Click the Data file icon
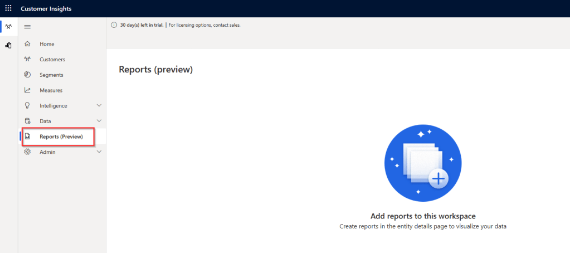Viewport: 570px width, 253px height. tap(27, 121)
